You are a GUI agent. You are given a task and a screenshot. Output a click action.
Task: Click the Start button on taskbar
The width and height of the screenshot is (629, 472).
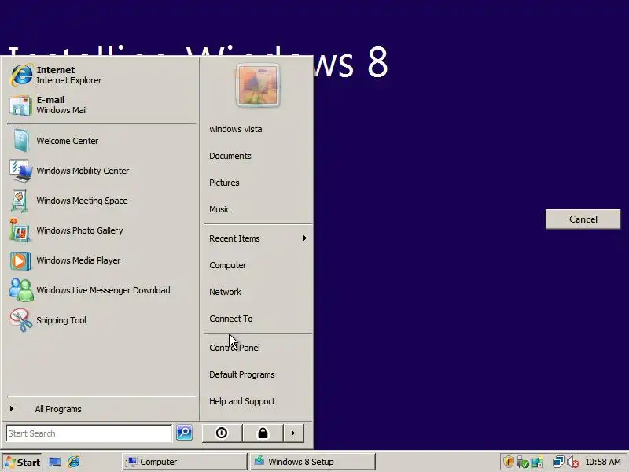(22, 463)
